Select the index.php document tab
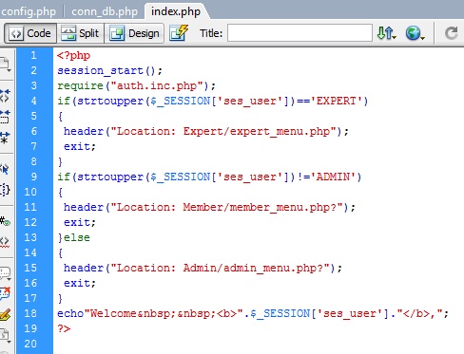464x354 pixels. pyautogui.click(x=176, y=11)
